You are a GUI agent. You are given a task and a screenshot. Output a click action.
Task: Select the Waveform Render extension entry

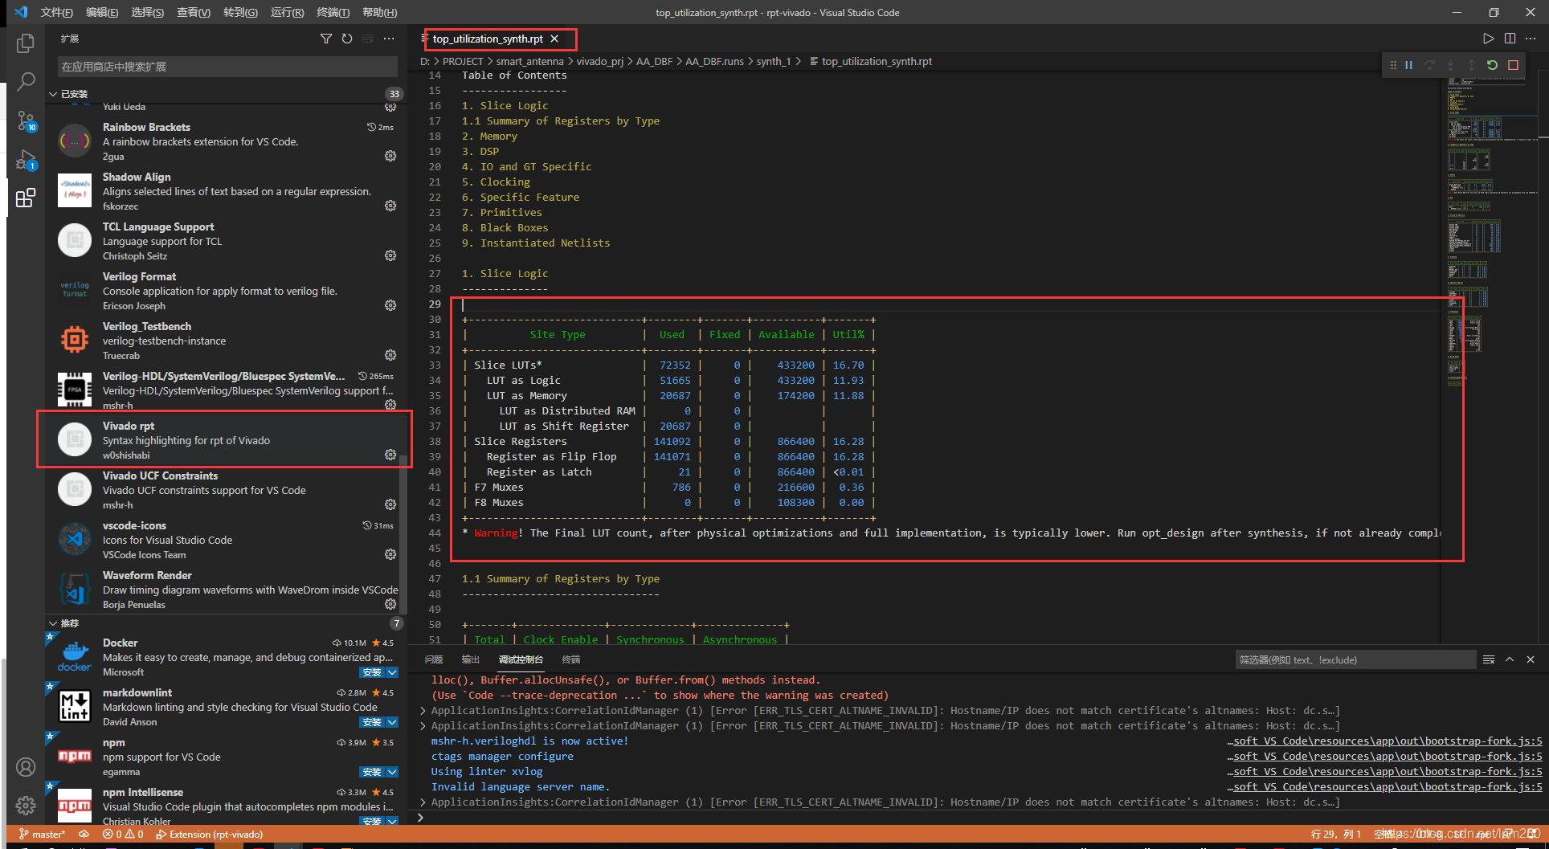(x=225, y=590)
